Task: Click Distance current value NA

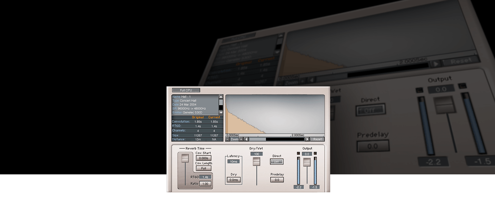Action: tap(214, 140)
